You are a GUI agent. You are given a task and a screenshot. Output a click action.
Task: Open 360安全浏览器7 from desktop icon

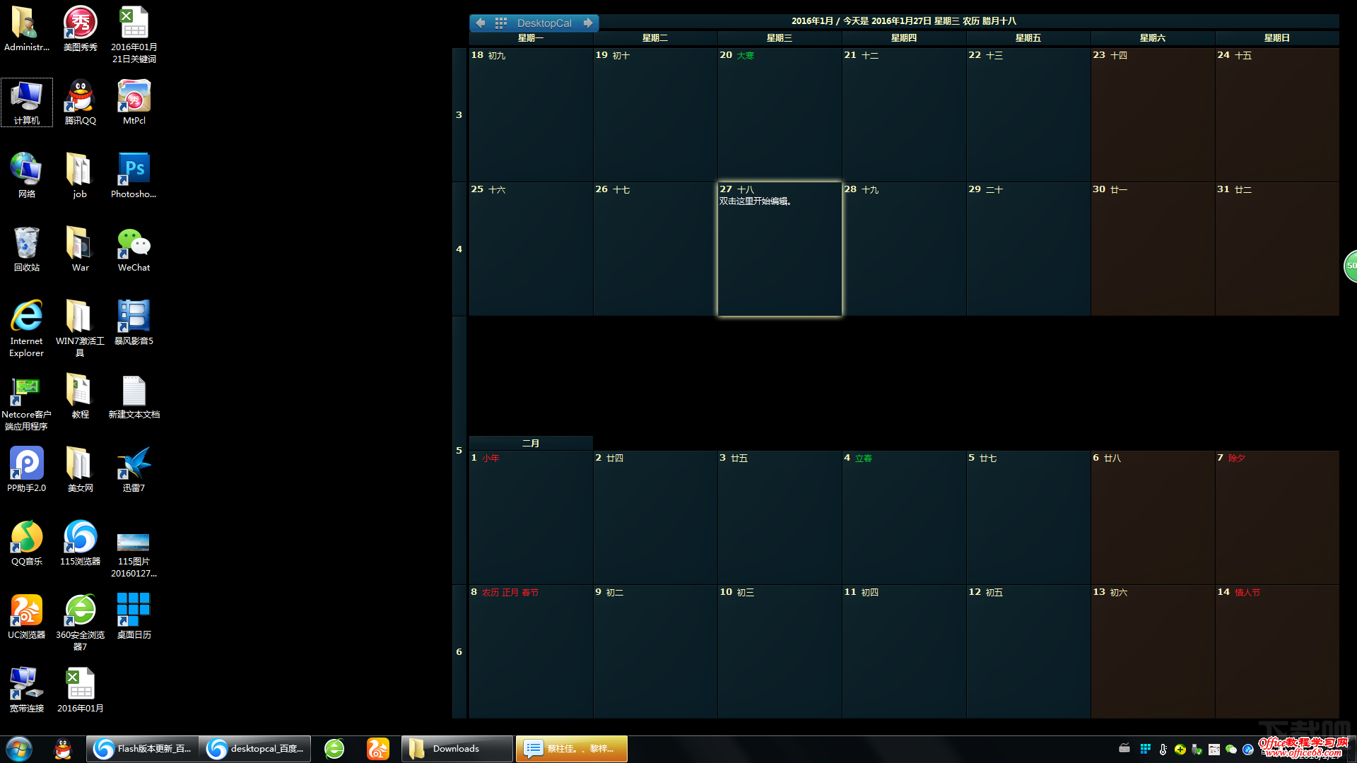pyautogui.click(x=79, y=613)
